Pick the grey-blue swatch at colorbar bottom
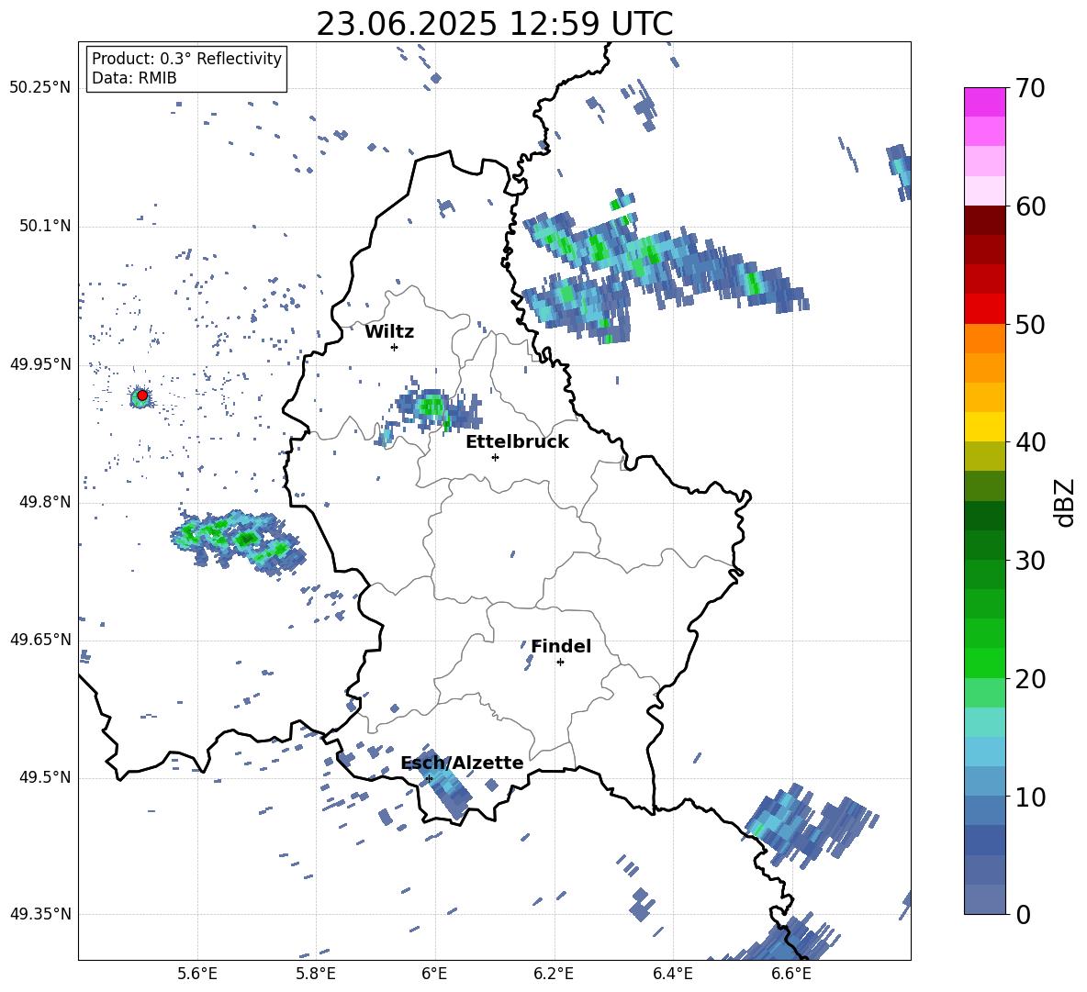Screen dimensions: 1087x992 click(984, 899)
